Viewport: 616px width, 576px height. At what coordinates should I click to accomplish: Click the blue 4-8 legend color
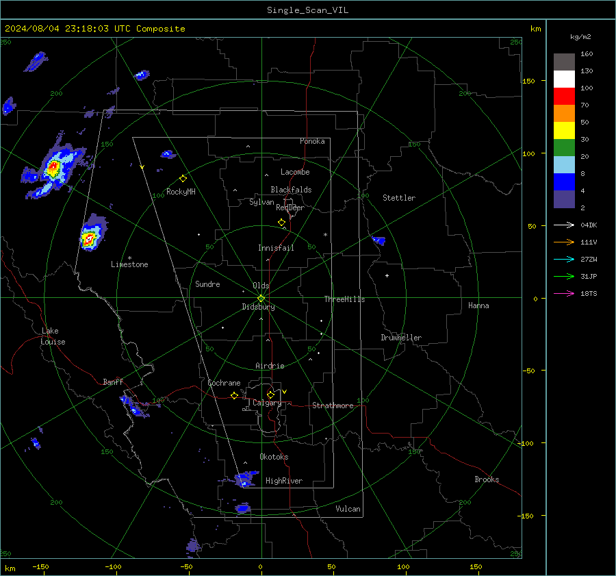564,182
